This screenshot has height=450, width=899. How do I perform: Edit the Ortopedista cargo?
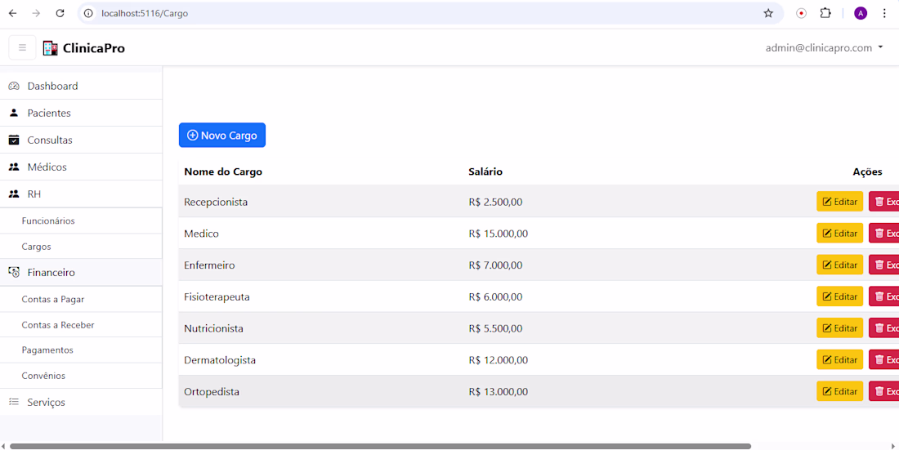pyautogui.click(x=839, y=391)
